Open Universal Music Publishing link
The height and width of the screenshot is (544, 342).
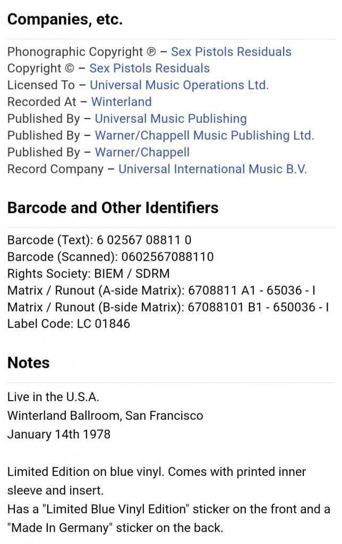click(x=170, y=118)
